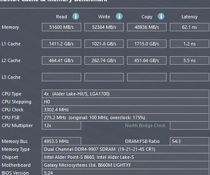This screenshot has width=210, height=175.
Task: Click the L1 Cache row label
Action: (11, 44)
